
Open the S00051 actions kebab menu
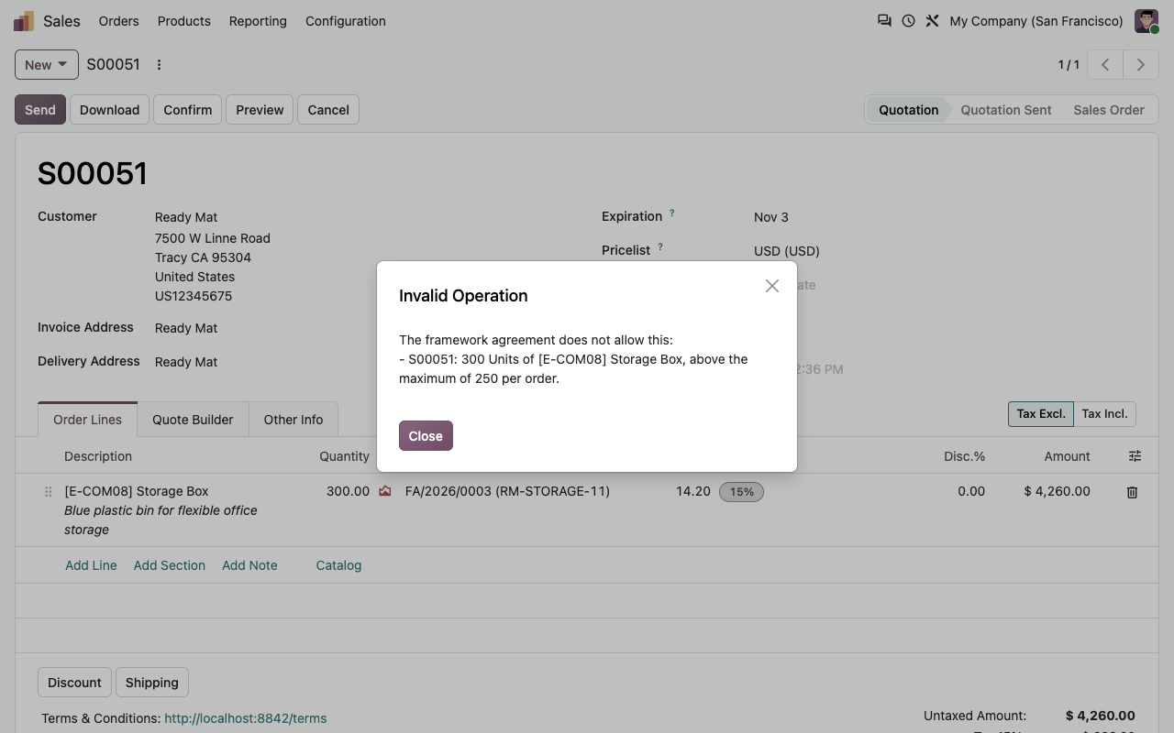(159, 64)
